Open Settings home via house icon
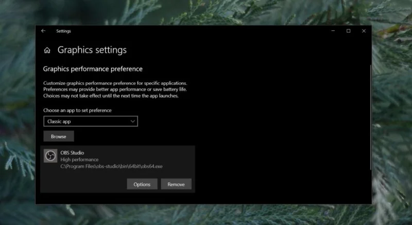The image size is (412, 225). point(47,50)
